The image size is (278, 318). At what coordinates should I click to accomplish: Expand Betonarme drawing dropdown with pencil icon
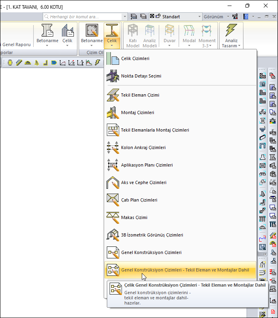(92, 36)
